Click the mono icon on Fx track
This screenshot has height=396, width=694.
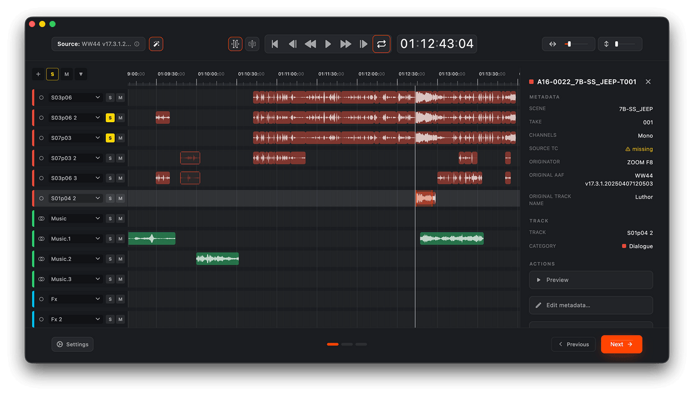41,299
